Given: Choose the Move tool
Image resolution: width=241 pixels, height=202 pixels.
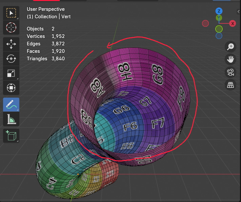Looking at the screenshot, I should pyautogui.click(x=11, y=44).
